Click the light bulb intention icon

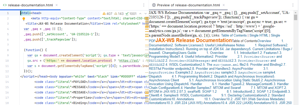click(x=24, y=19)
